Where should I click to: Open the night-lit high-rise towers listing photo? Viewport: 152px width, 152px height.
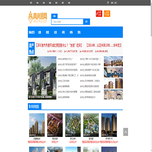click(x=109, y=125)
